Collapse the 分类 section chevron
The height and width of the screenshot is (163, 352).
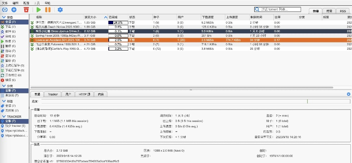click(3, 86)
